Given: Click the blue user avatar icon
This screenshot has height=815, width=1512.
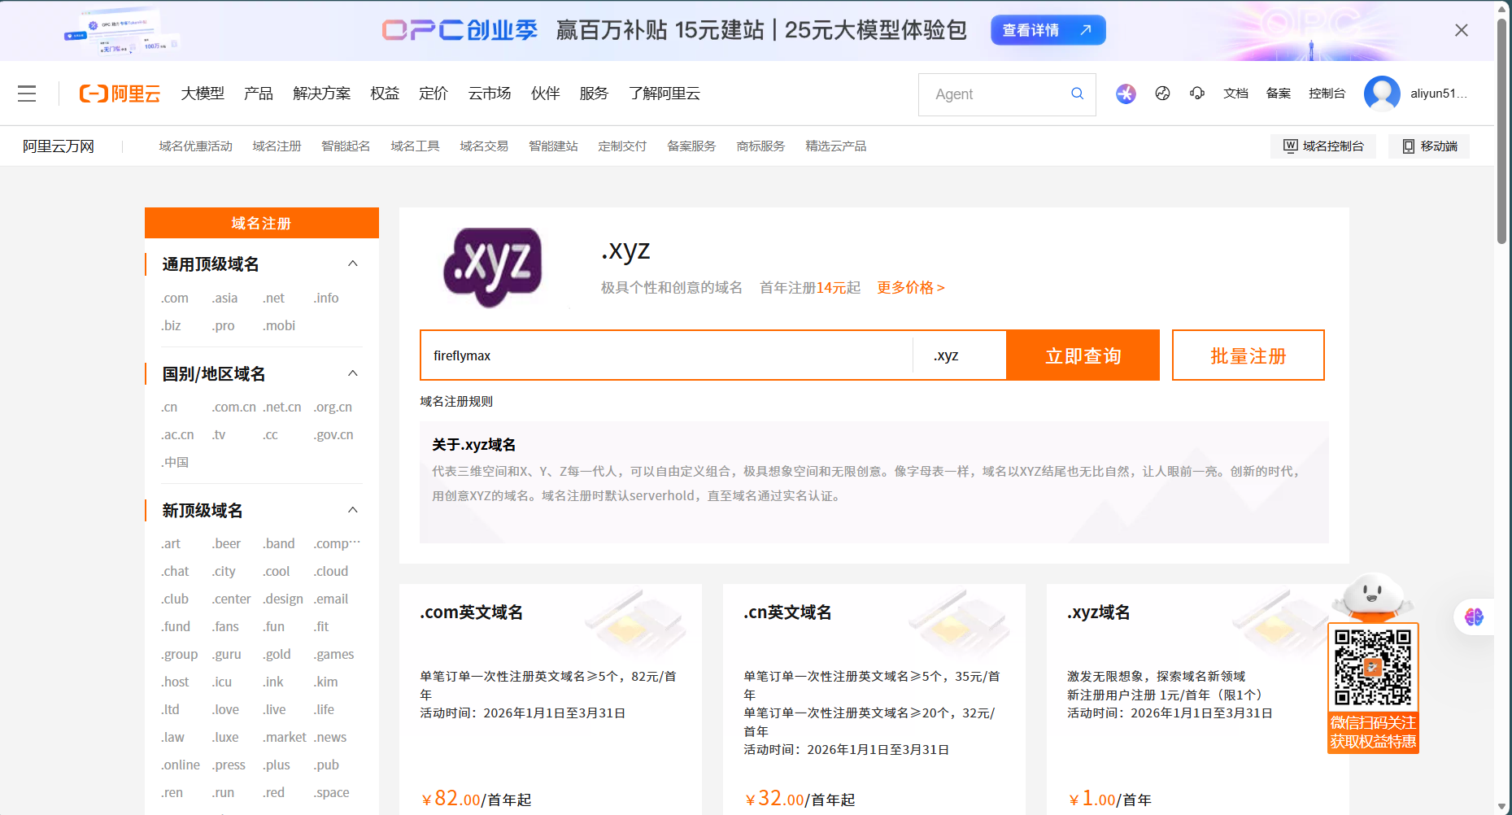Looking at the screenshot, I should pyautogui.click(x=1382, y=94).
